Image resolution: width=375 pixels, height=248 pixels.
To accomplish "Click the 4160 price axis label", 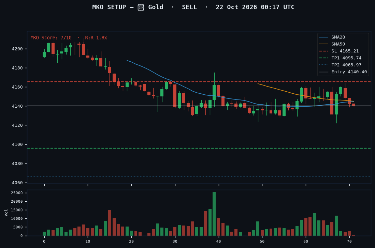I will coord(17,87).
